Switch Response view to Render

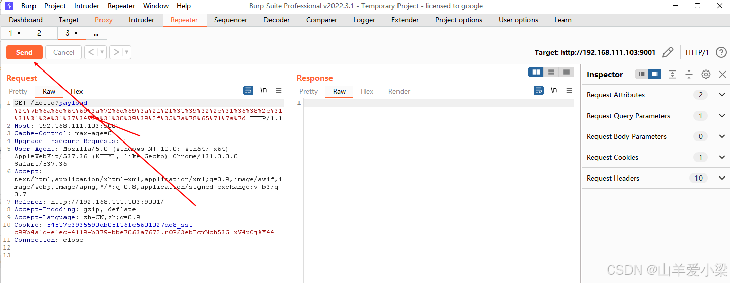tap(399, 91)
